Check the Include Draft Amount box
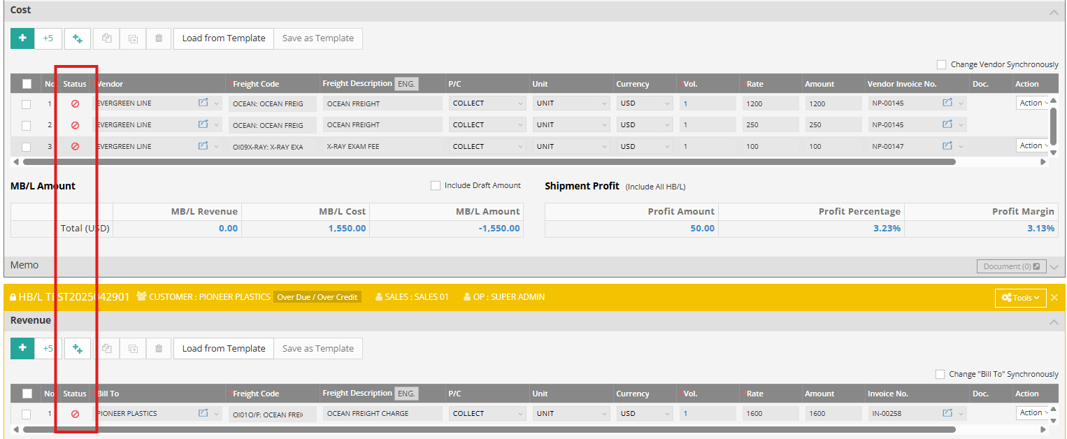This screenshot has height=439, width=1067. point(436,186)
